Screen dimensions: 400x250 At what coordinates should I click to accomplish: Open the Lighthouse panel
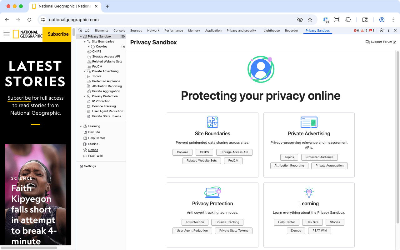272,30
